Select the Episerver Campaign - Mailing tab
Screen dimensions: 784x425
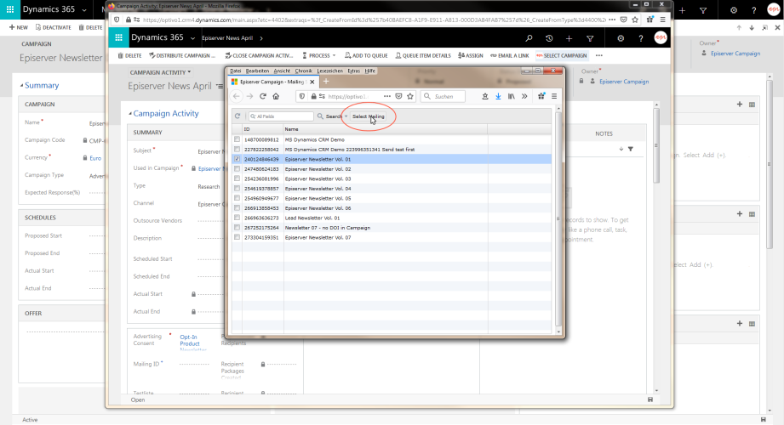coord(273,82)
